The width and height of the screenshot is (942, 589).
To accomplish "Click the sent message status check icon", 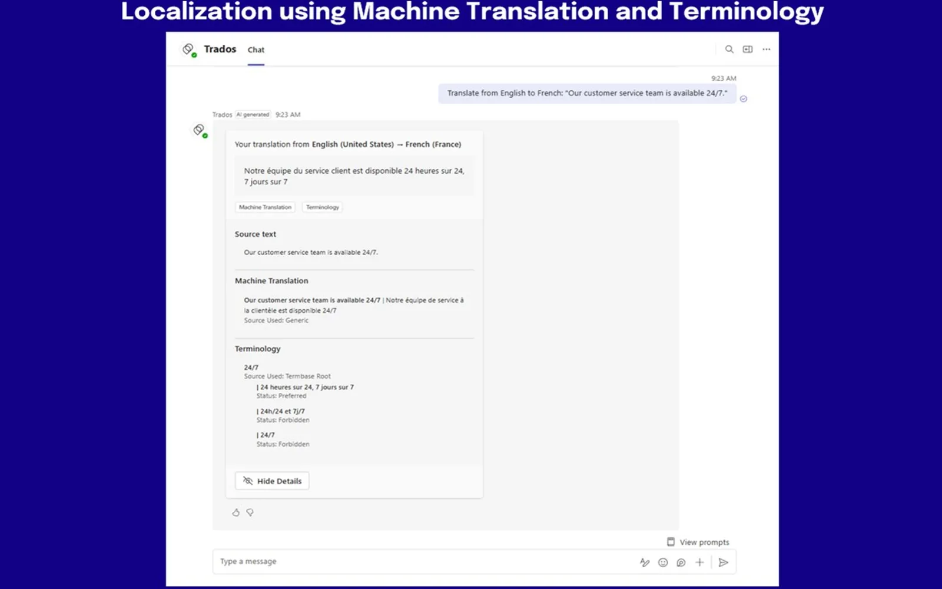I will coord(744,99).
